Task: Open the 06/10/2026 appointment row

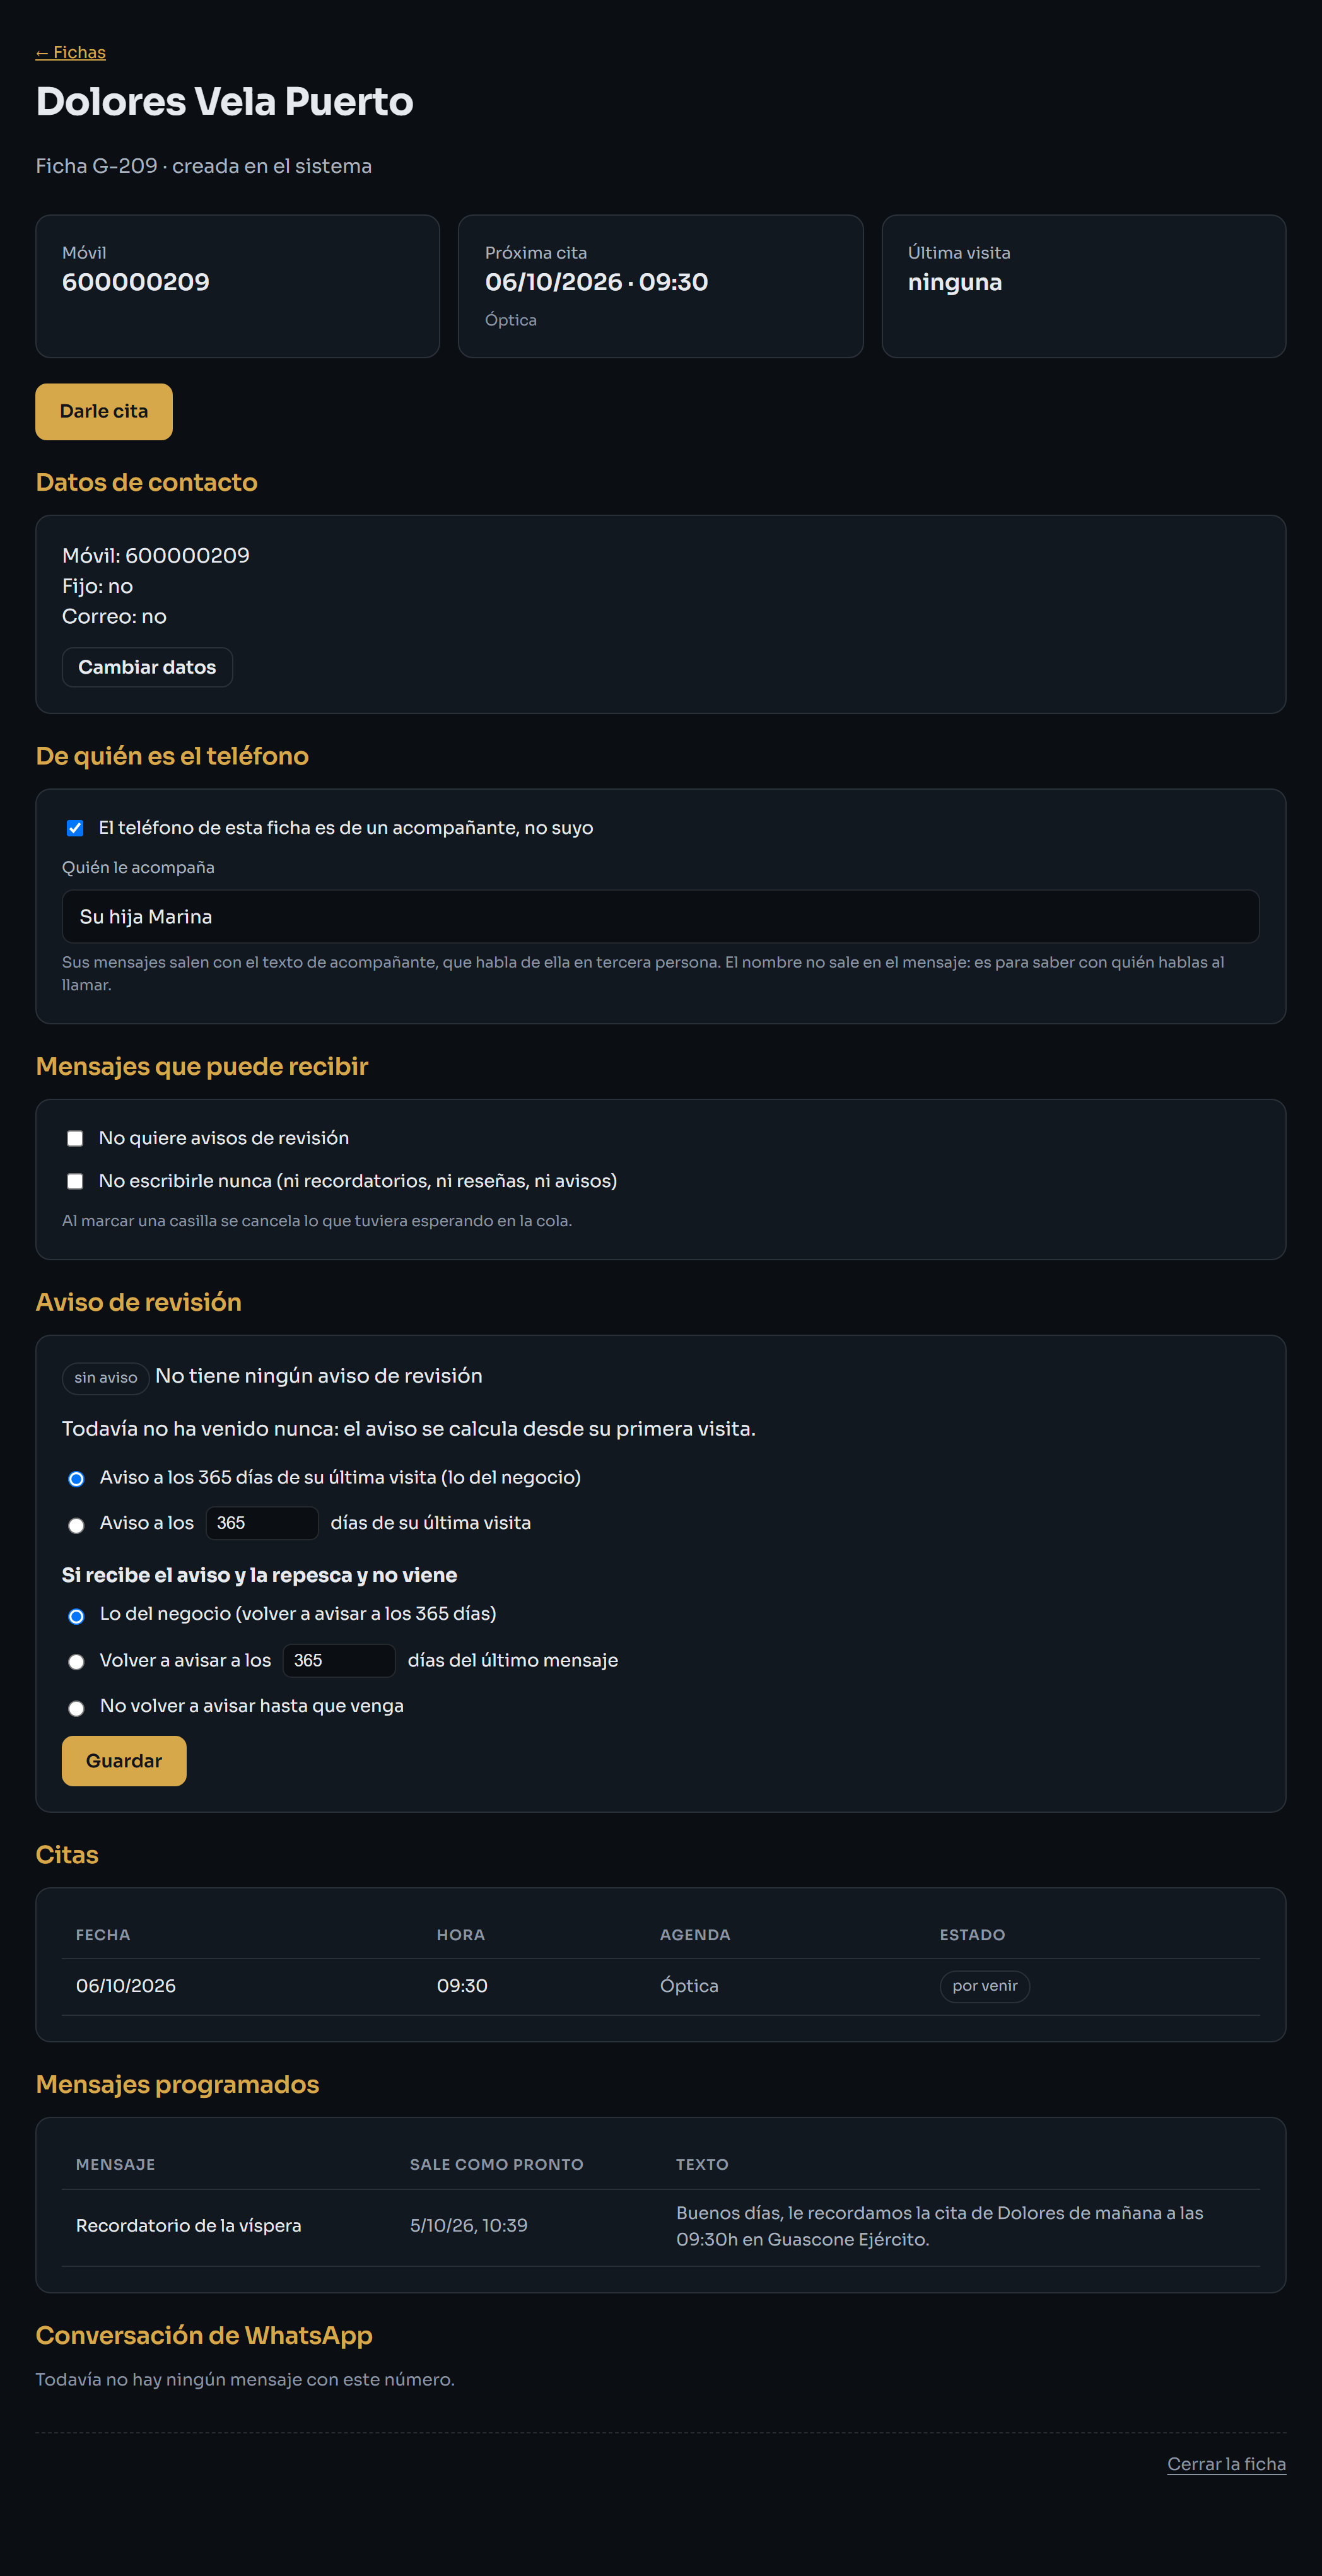Action: 660,1986
